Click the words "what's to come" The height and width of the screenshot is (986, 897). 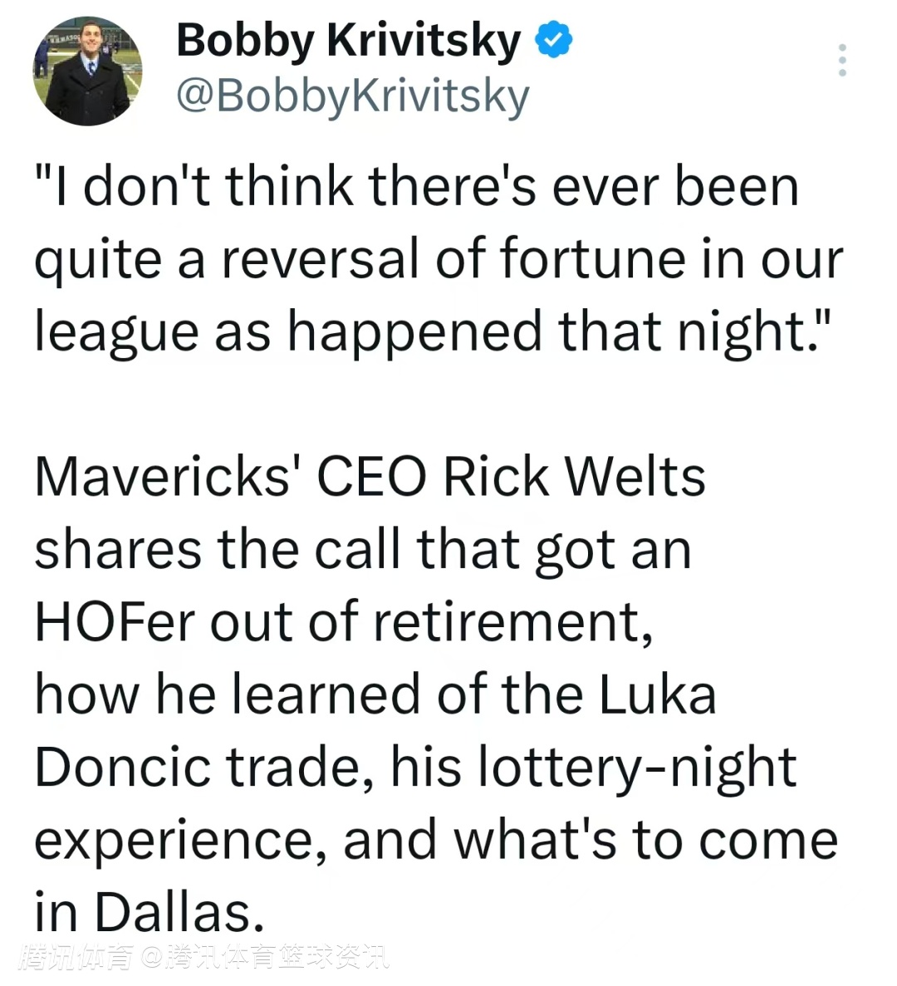point(647,841)
